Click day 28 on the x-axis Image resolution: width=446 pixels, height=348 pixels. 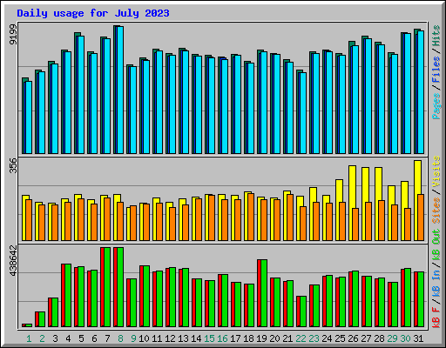click(379, 338)
